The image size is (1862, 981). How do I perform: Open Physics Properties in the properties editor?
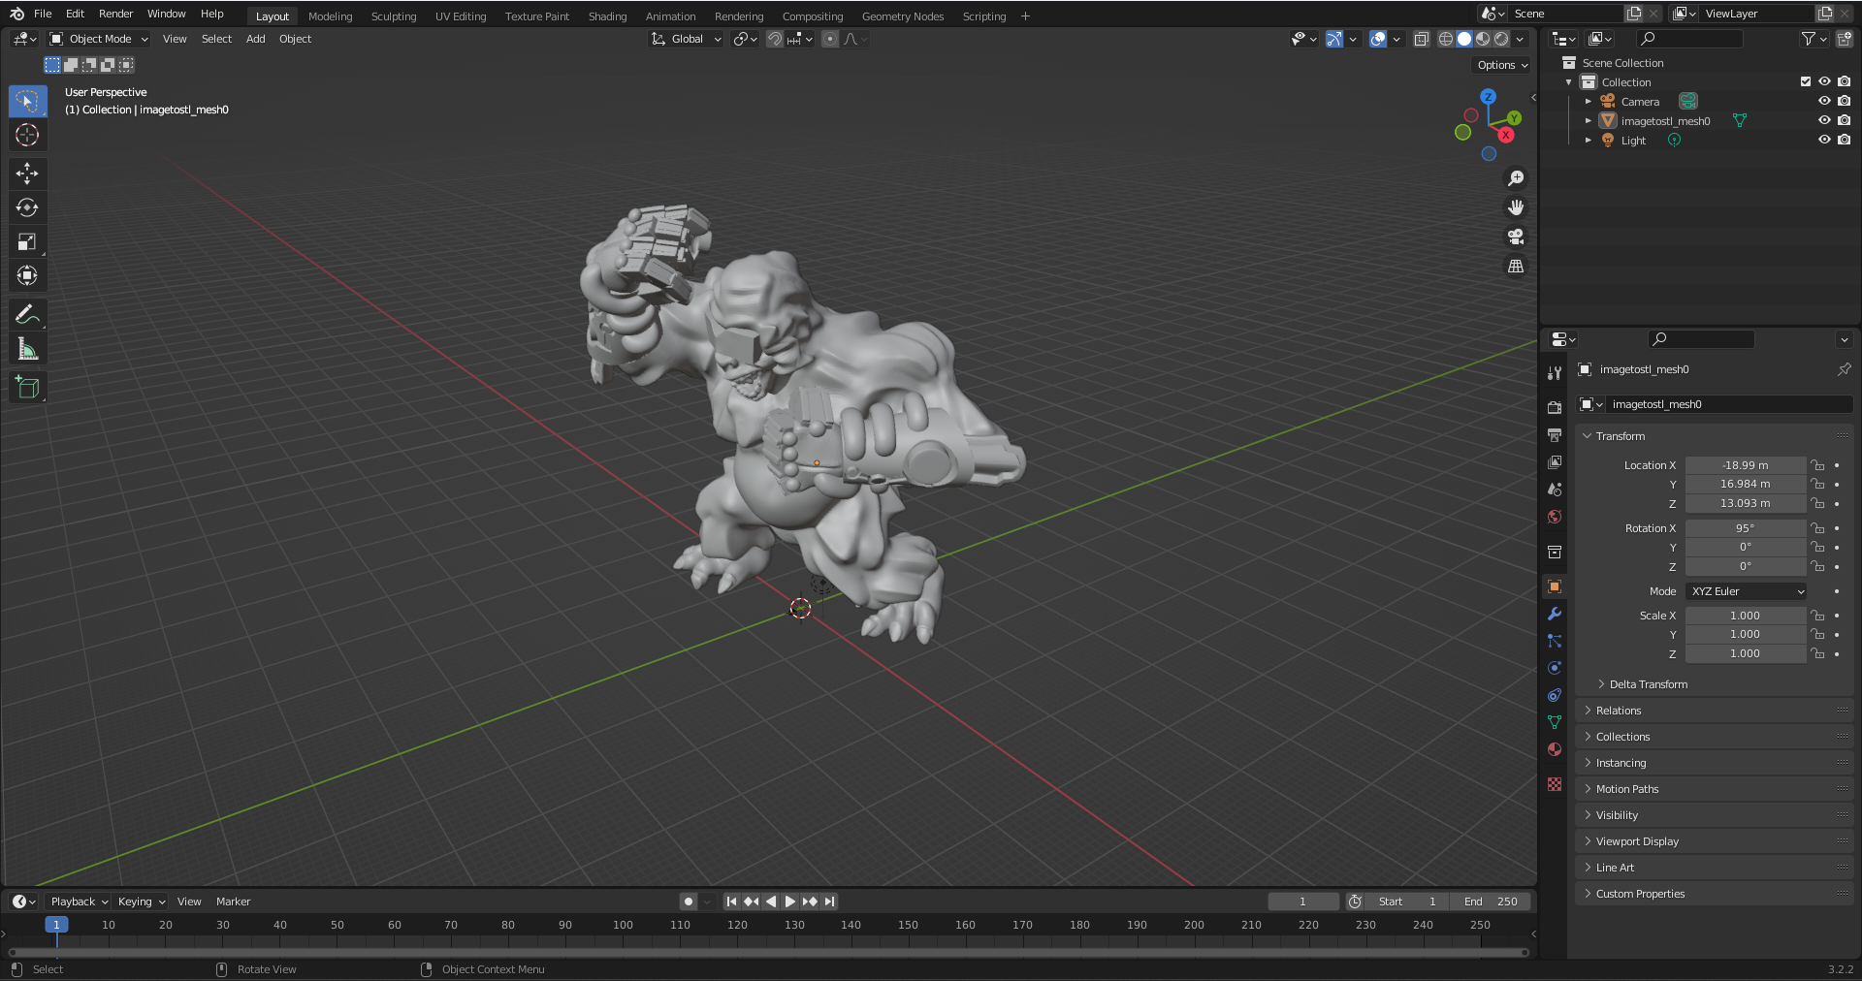coord(1554,668)
